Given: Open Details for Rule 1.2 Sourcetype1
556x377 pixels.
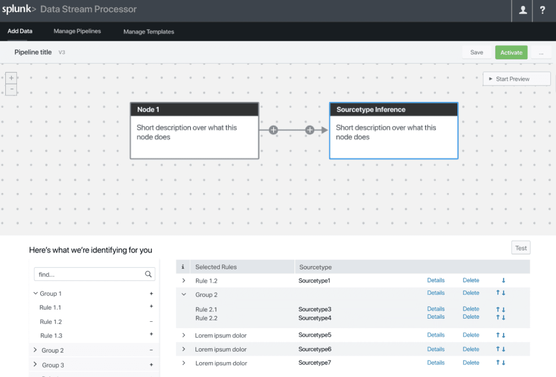Looking at the screenshot, I should [x=436, y=280].
